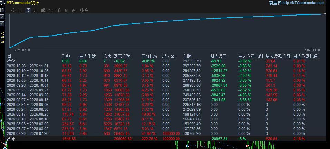Click trade count 5225

[108, 124]
